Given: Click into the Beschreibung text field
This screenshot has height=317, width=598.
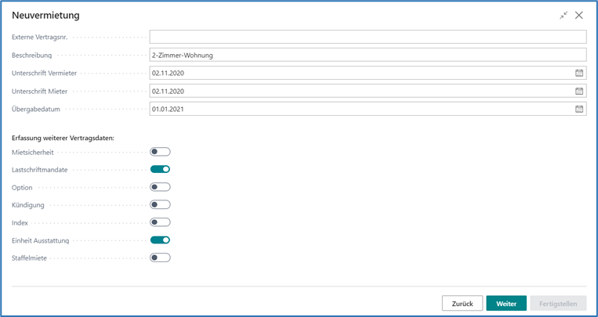Looking at the screenshot, I should [367, 55].
